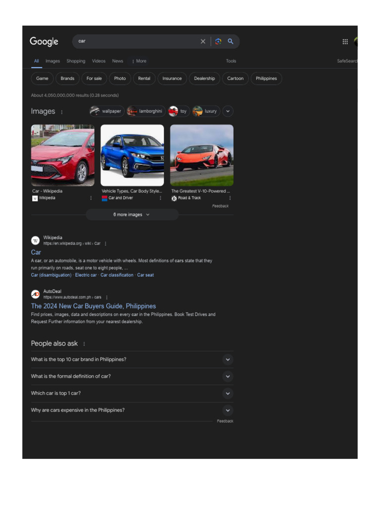This screenshot has width=380, height=507.
Task: Click the Wikipedia favicon in search result
Action: (35, 241)
